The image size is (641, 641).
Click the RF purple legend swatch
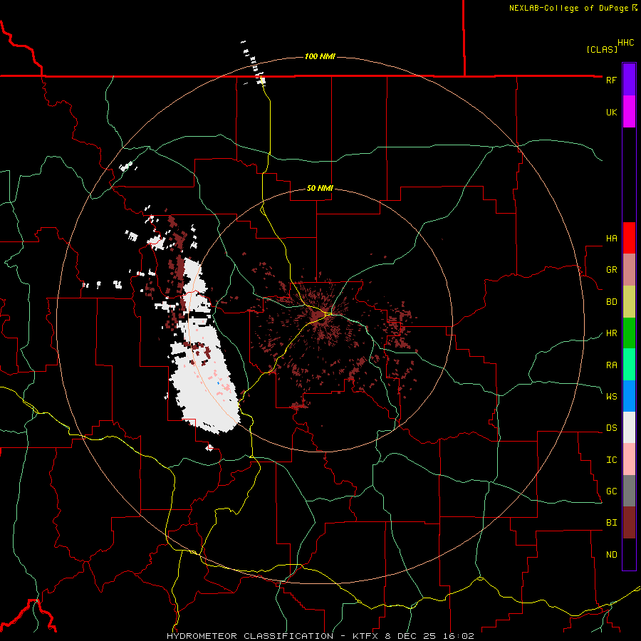pos(629,80)
